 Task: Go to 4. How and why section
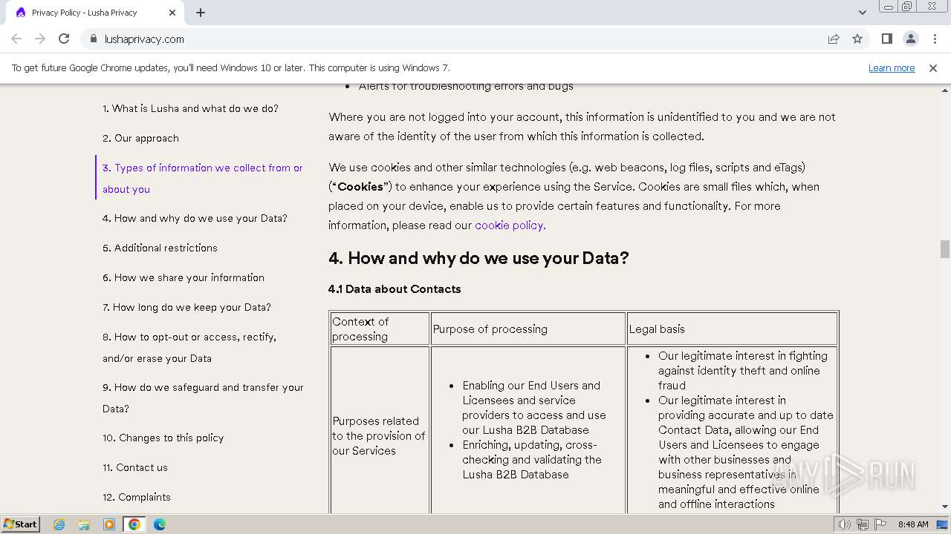click(195, 218)
